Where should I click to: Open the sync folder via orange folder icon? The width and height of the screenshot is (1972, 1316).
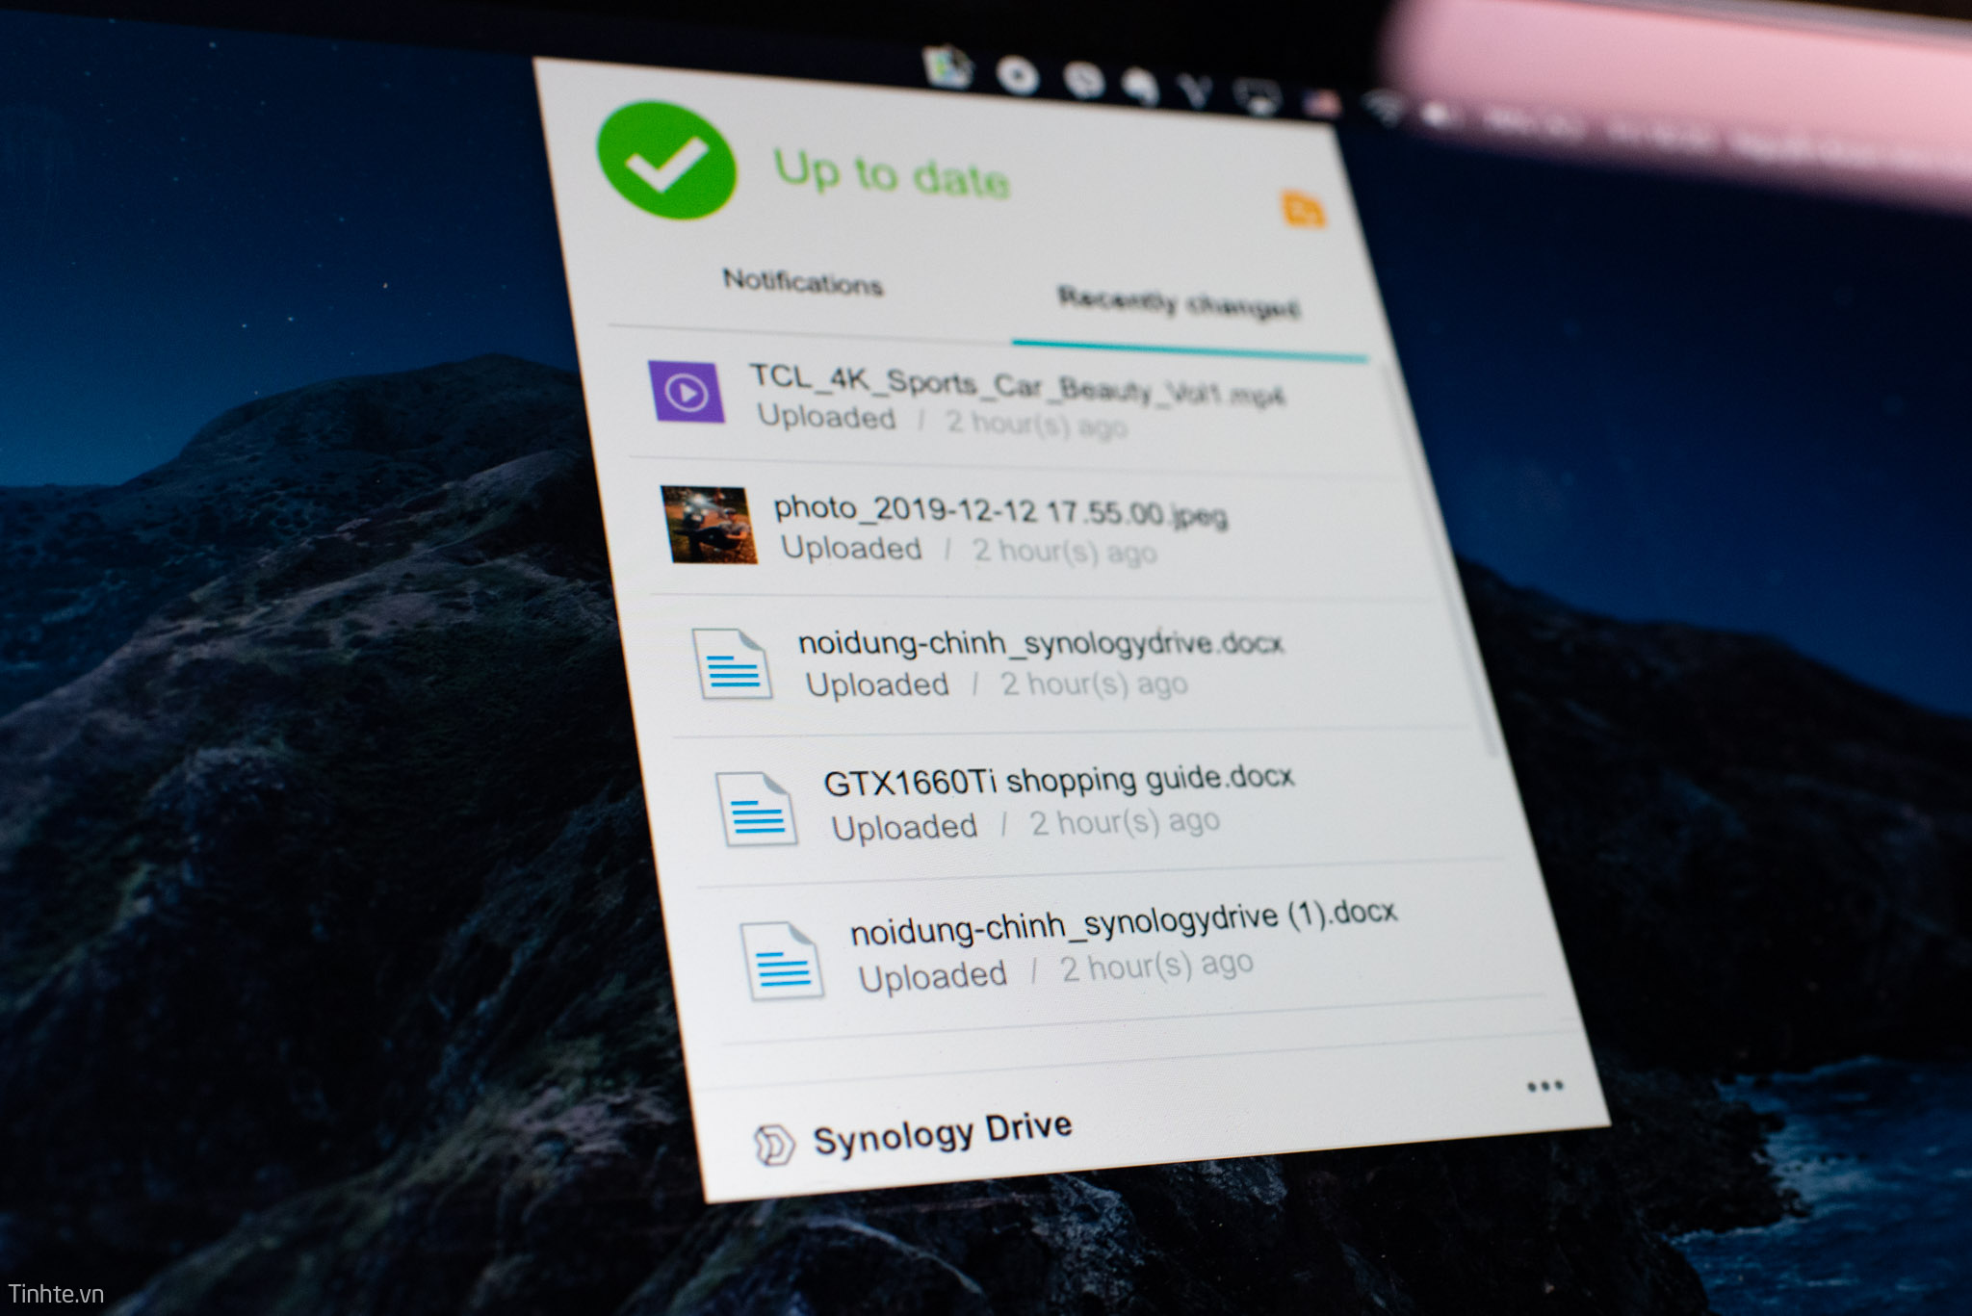point(1304,209)
